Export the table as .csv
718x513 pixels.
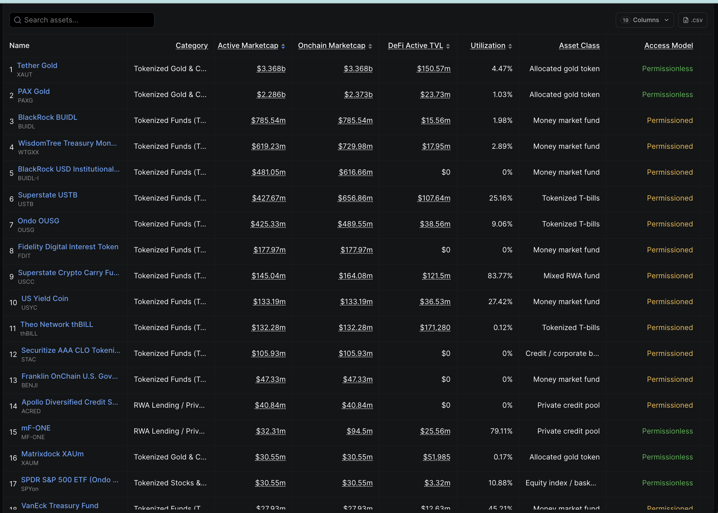coord(693,20)
